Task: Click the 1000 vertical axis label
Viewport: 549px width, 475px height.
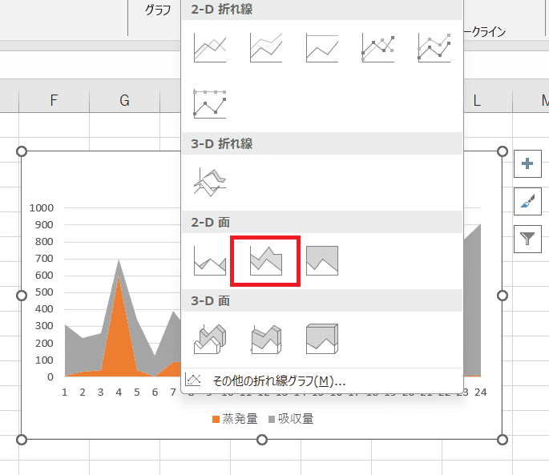Action: pos(42,208)
